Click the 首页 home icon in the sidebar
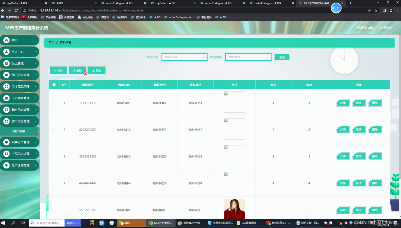This screenshot has height=228, width=401. coord(6,40)
